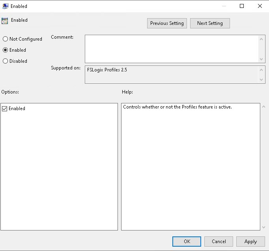269x251 pixels.
Task: Click the Help pane scroll up arrow
Action: coord(264,107)
